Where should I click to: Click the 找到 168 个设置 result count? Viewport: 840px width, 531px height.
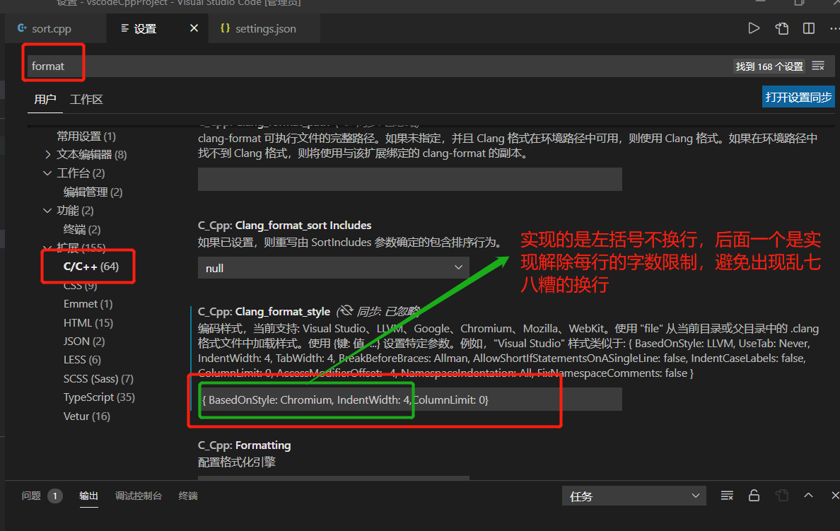769,66
